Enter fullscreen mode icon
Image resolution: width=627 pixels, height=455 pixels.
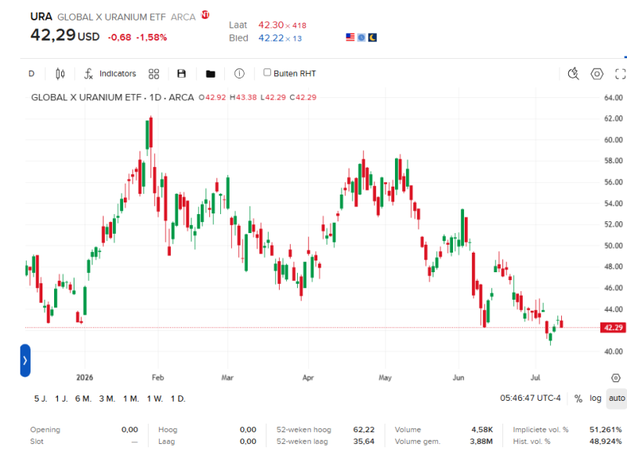pyautogui.click(x=620, y=74)
